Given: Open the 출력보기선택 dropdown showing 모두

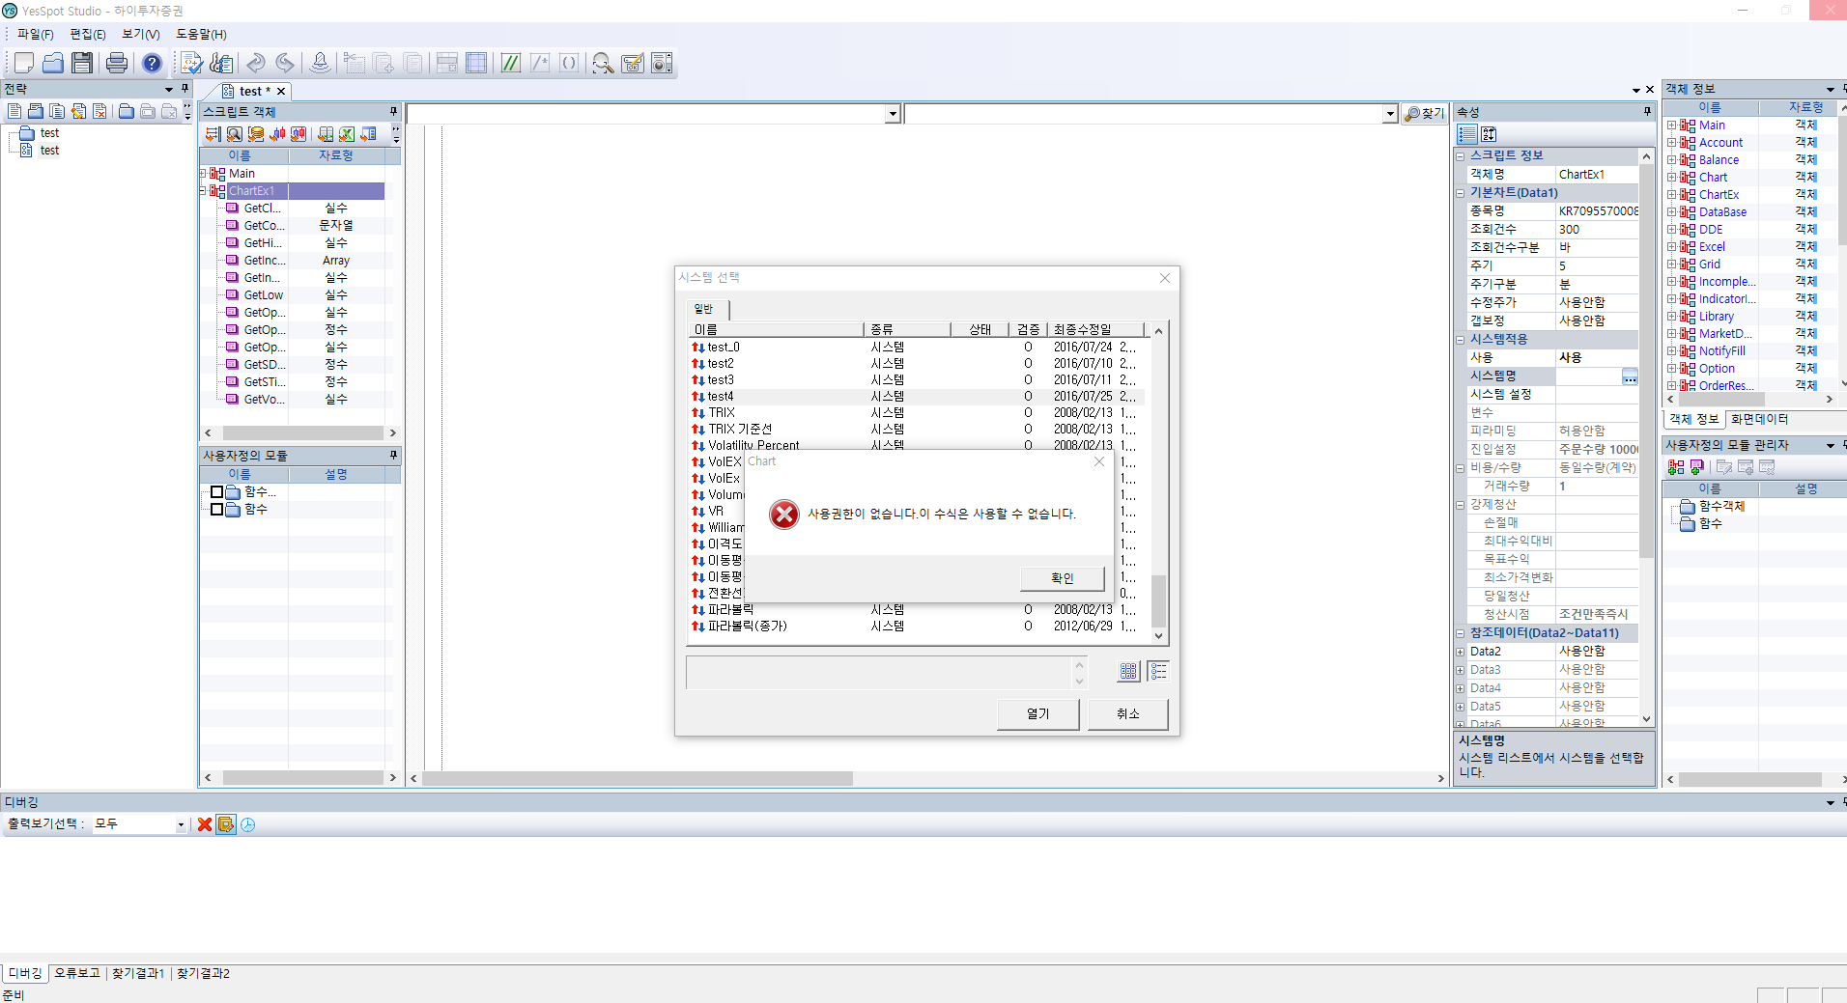Looking at the screenshot, I should [180, 824].
